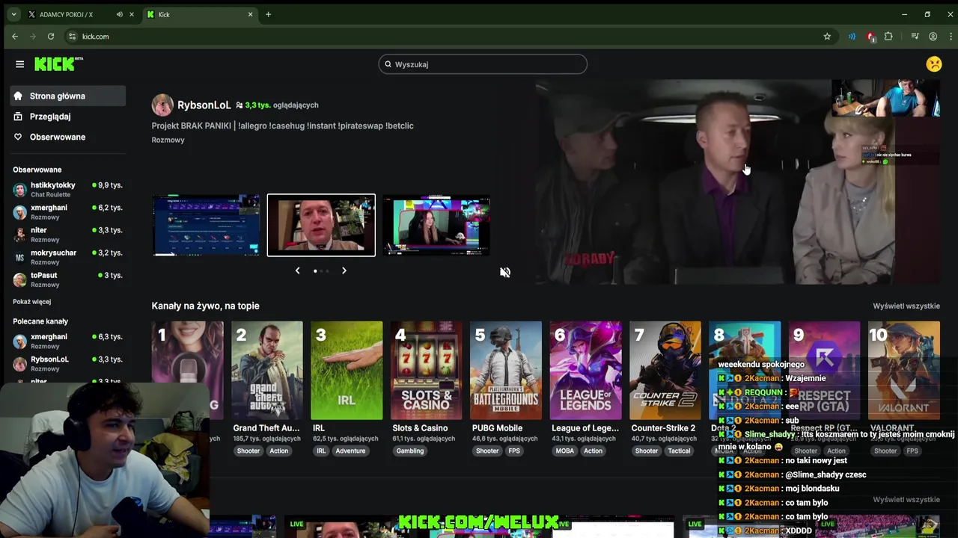Unmute the featured stream preview
This screenshot has width=958, height=538.
[x=505, y=273]
